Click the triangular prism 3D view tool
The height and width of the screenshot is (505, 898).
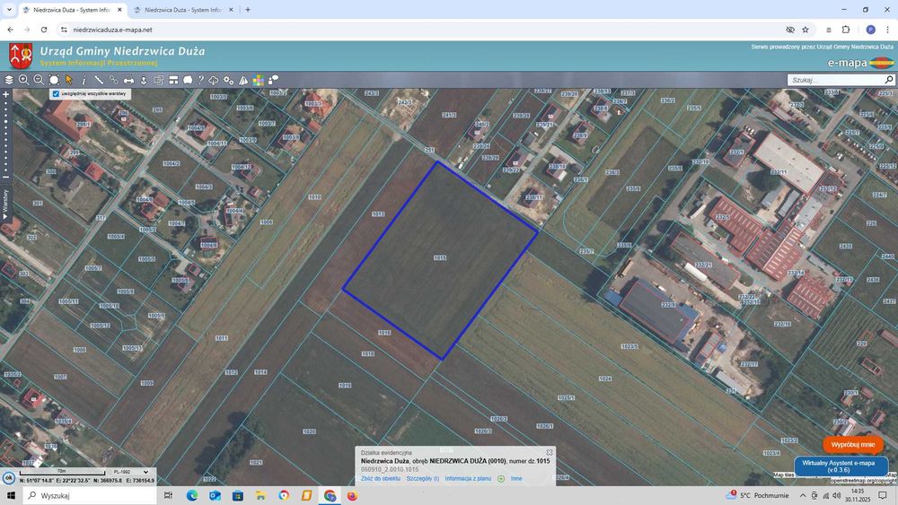point(243,80)
